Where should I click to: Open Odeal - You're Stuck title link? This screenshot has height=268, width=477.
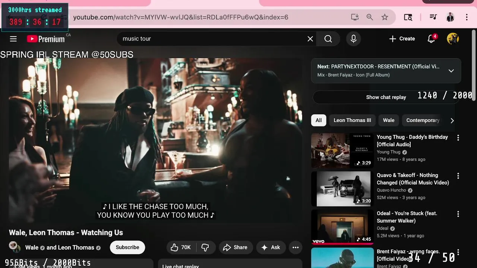[407, 217]
